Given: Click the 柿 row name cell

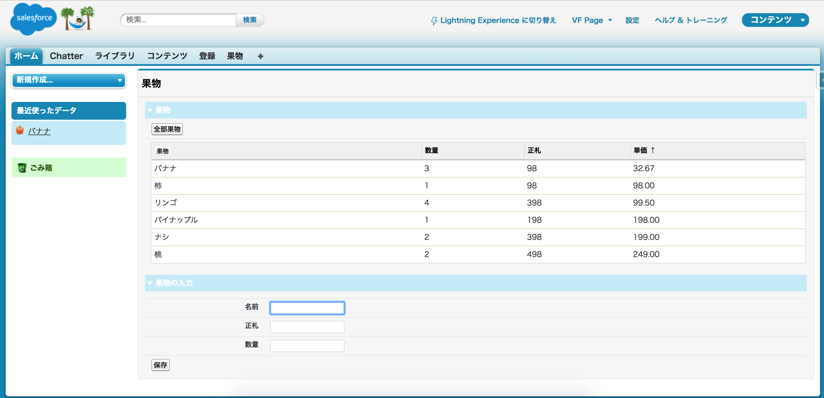Looking at the screenshot, I should 158,186.
